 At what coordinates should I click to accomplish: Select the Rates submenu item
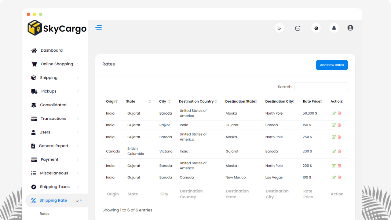point(45,214)
